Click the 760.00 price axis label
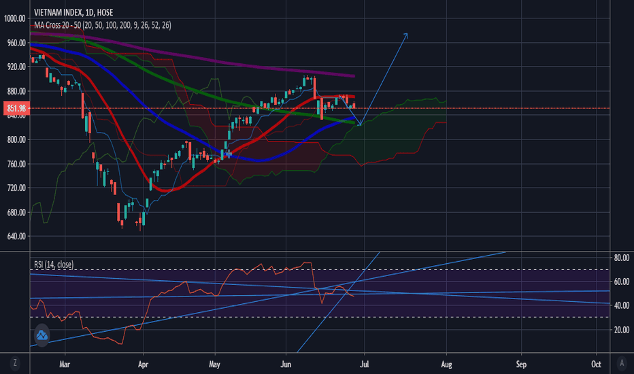Screen dimensions: 634x374 click(16, 164)
